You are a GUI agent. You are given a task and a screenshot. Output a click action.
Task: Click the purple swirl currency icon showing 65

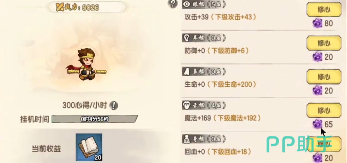(x=317, y=124)
